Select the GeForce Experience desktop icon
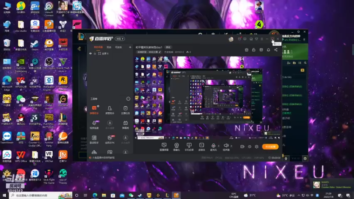This screenshot has height=199, width=354. point(21,65)
